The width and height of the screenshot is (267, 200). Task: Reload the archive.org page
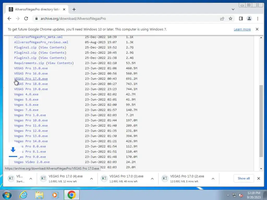coord(26,18)
